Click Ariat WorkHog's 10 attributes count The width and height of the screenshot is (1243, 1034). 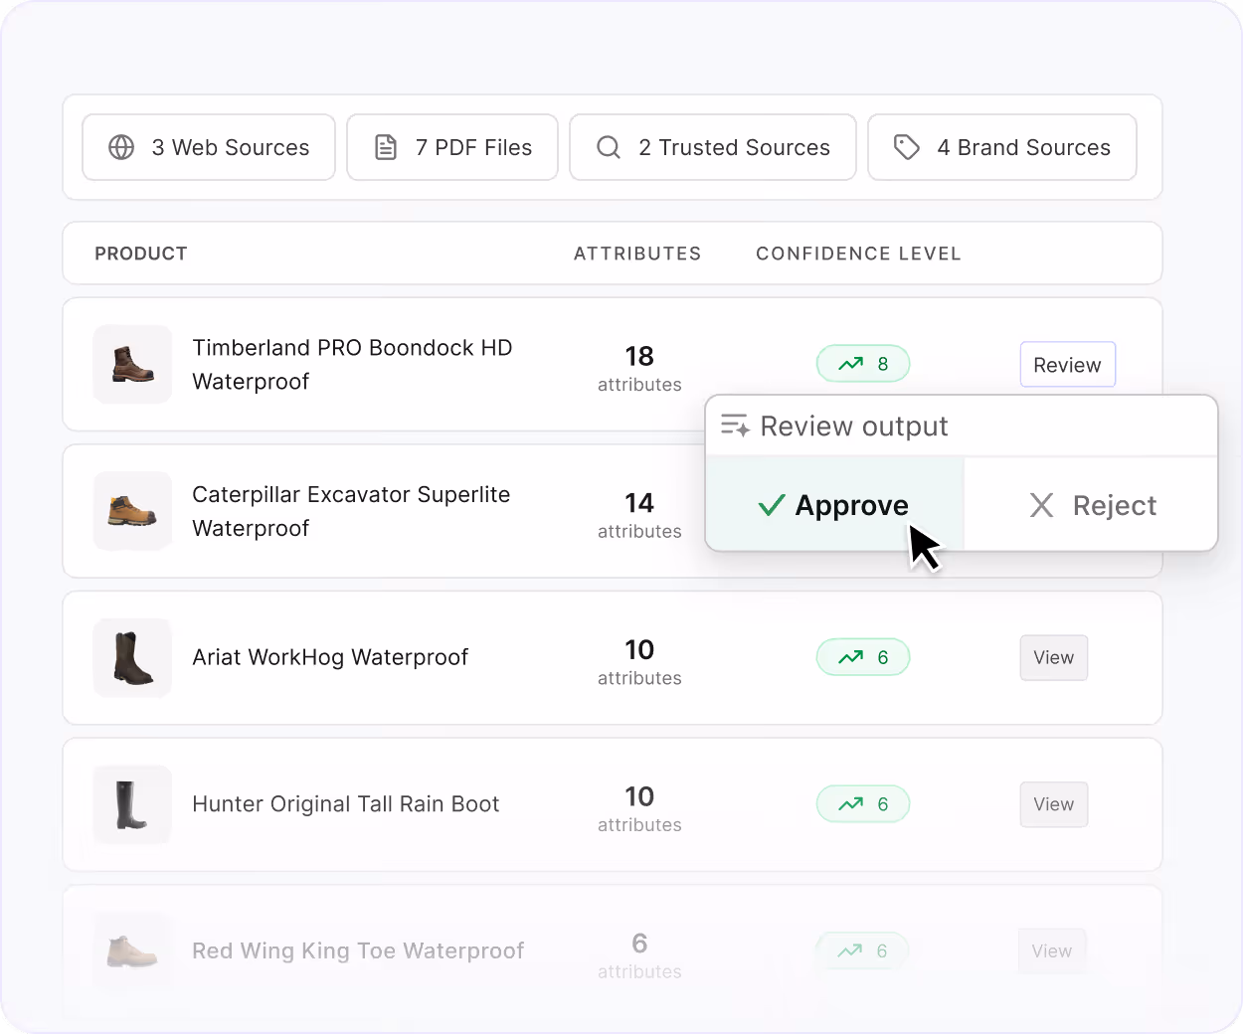click(x=639, y=662)
